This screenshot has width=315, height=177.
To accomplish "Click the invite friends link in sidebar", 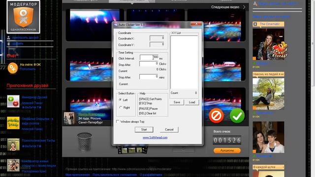I will point(25,37).
